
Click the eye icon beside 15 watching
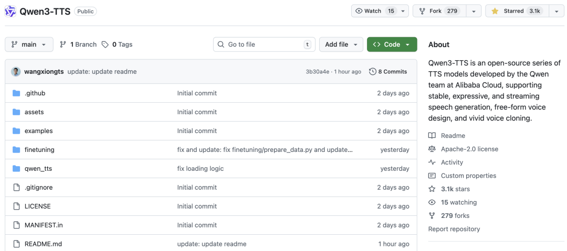(x=432, y=202)
